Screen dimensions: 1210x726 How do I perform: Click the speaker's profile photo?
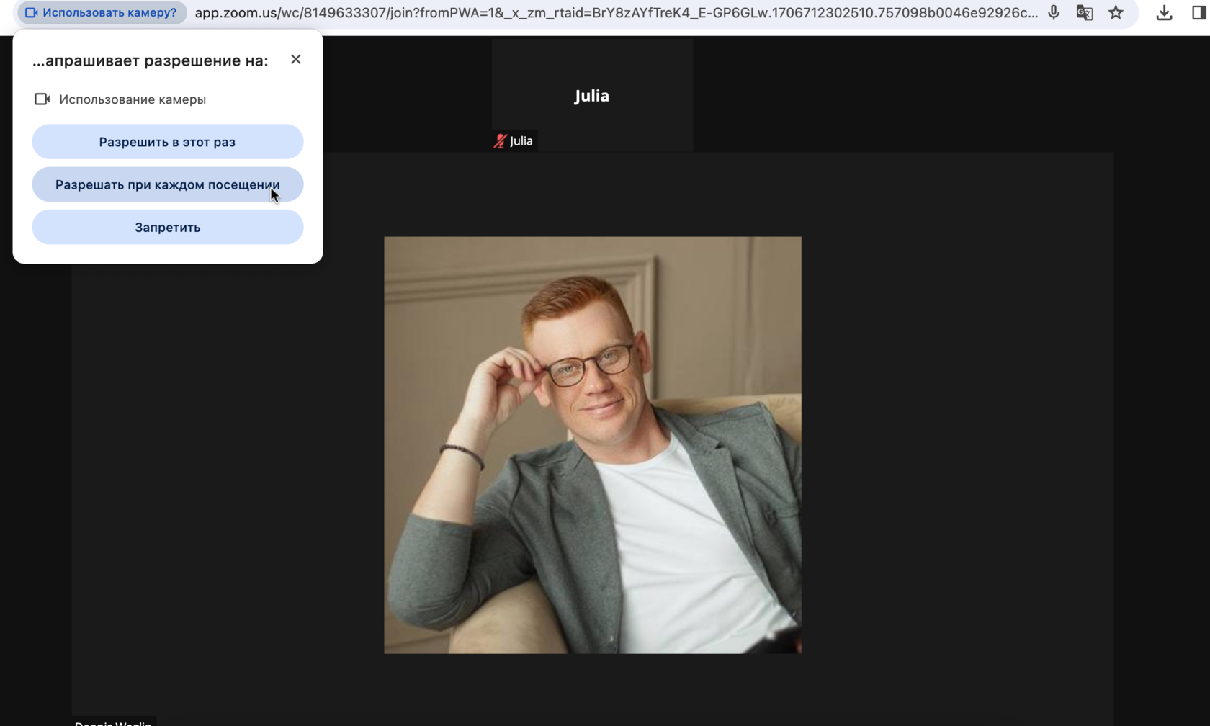pyautogui.click(x=592, y=444)
